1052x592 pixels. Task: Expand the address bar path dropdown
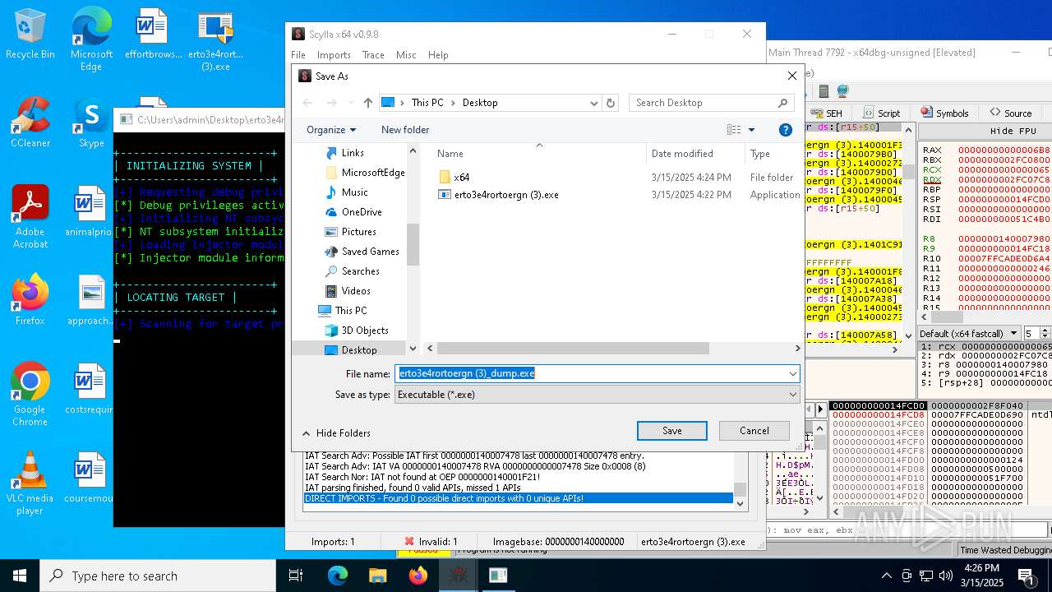click(593, 103)
